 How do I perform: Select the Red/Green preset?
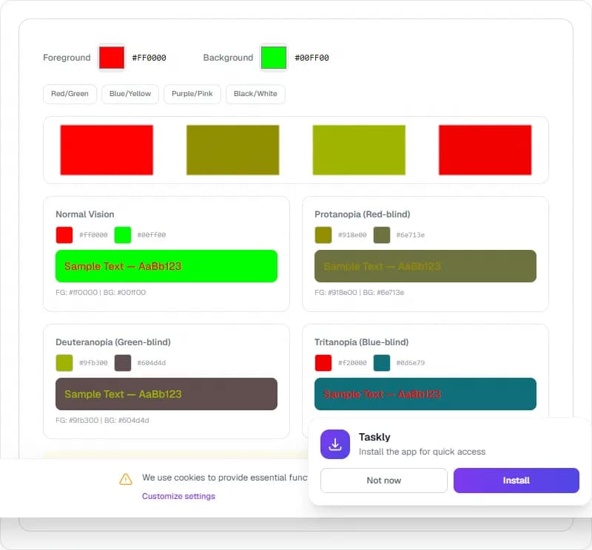point(70,94)
